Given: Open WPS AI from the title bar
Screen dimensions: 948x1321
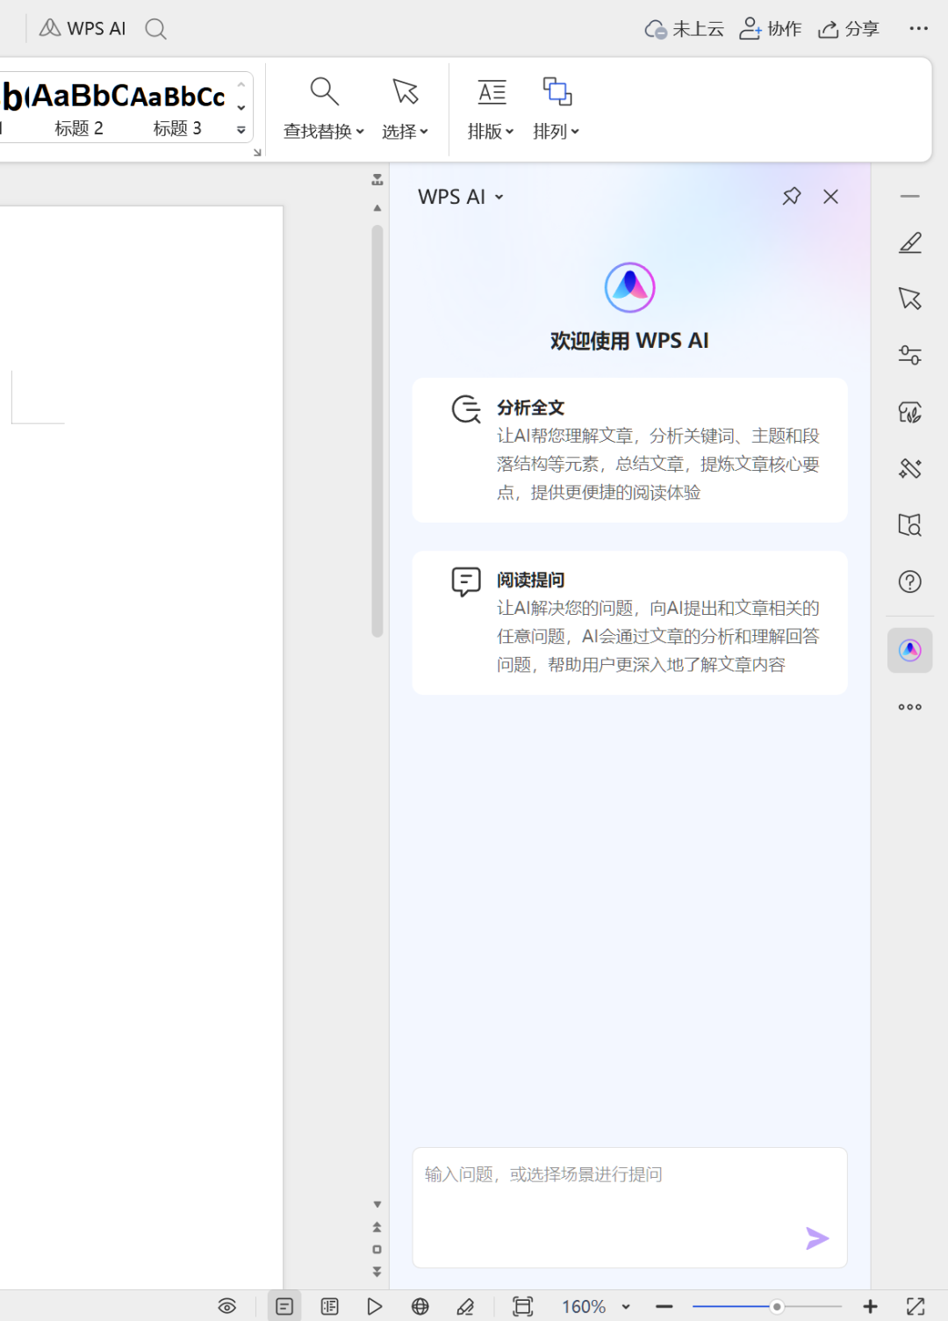Looking at the screenshot, I should 83,29.
